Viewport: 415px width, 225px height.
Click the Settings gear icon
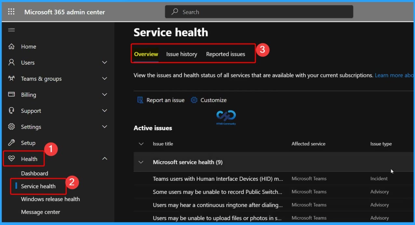[11, 127]
